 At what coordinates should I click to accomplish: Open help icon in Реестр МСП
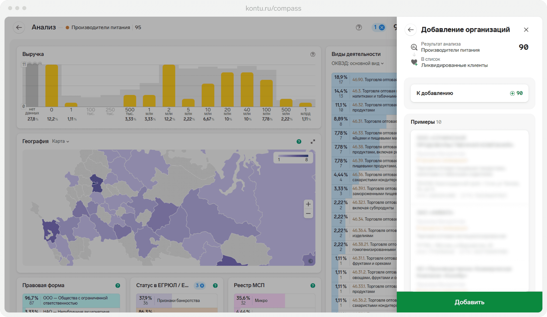click(x=313, y=286)
